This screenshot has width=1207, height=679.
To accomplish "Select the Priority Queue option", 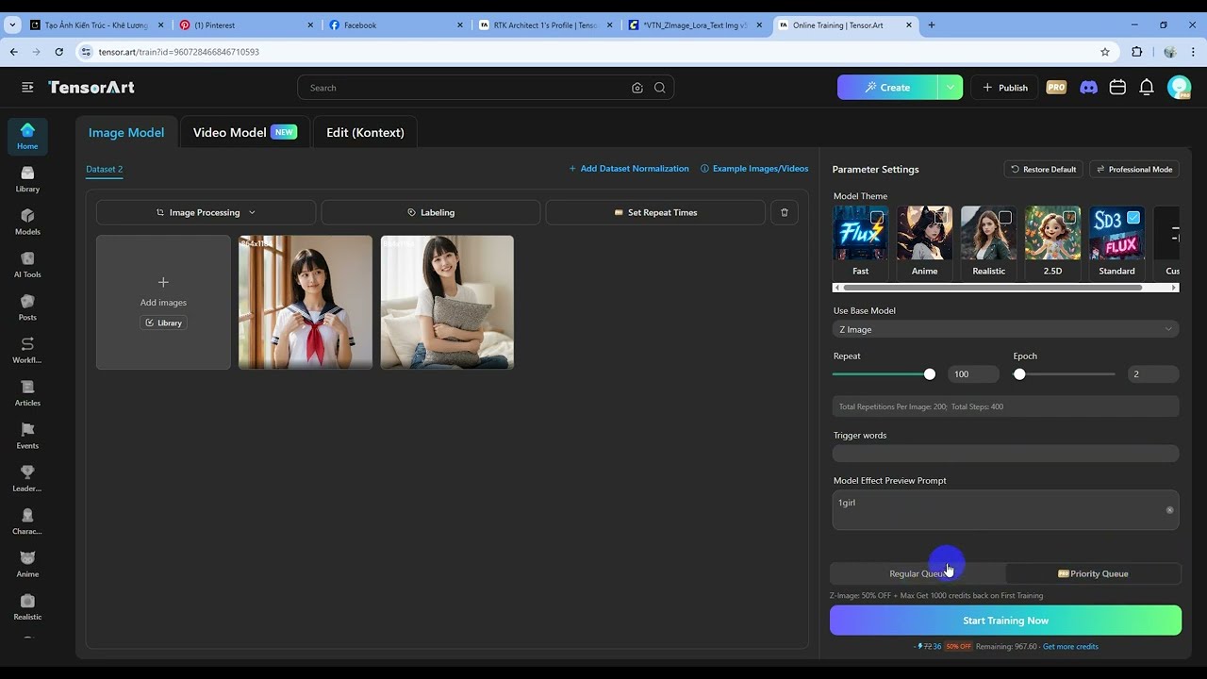I will click(1093, 573).
